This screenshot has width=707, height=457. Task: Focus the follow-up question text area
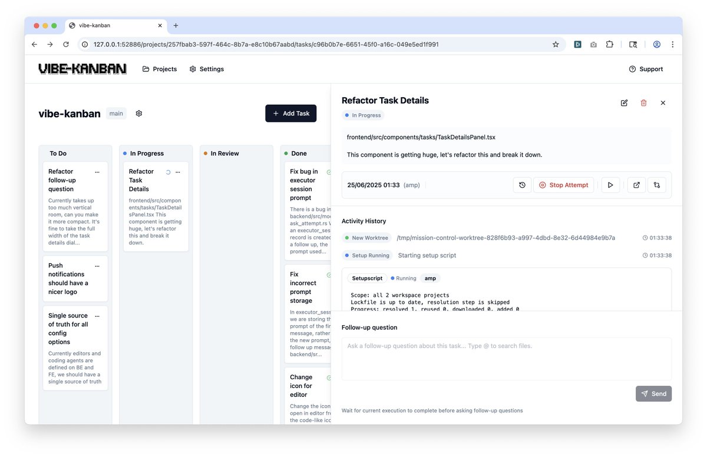coord(507,359)
